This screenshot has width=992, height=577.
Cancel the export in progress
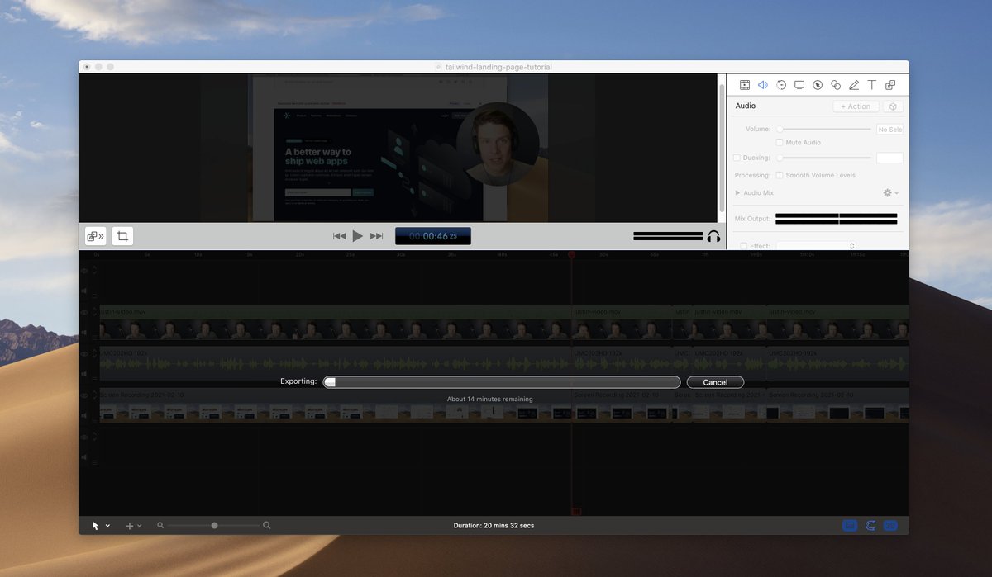click(715, 382)
